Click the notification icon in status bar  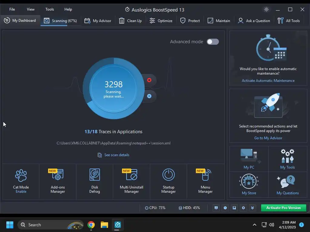216,208
